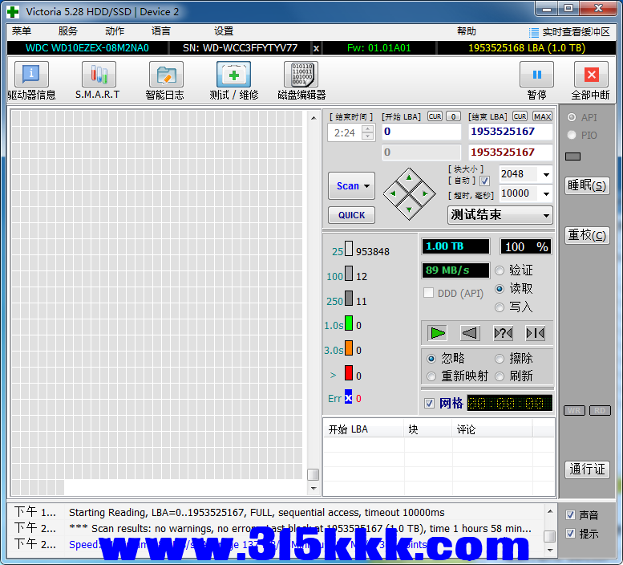Select the erase (擦除) radio button
This screenshot has height=565, width=623.
(x=500, y=359)
